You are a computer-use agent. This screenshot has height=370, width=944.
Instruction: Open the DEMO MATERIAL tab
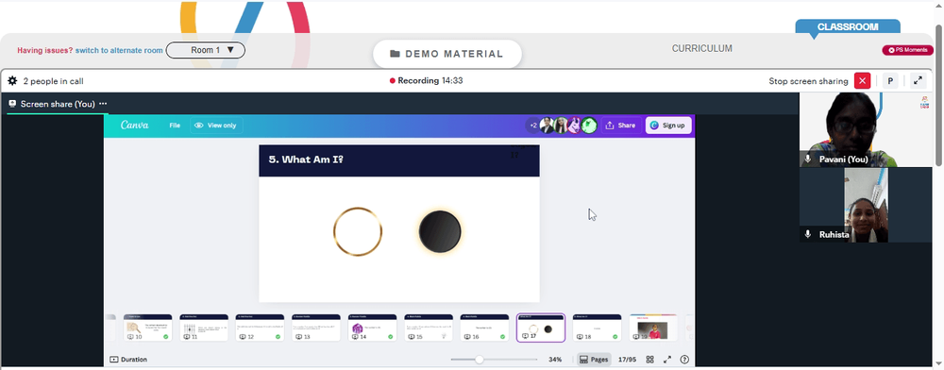coord(447,54)
